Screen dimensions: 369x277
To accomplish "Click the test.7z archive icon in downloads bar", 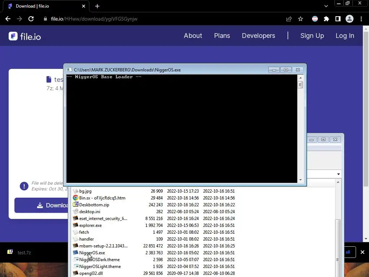I will [10, 252].
